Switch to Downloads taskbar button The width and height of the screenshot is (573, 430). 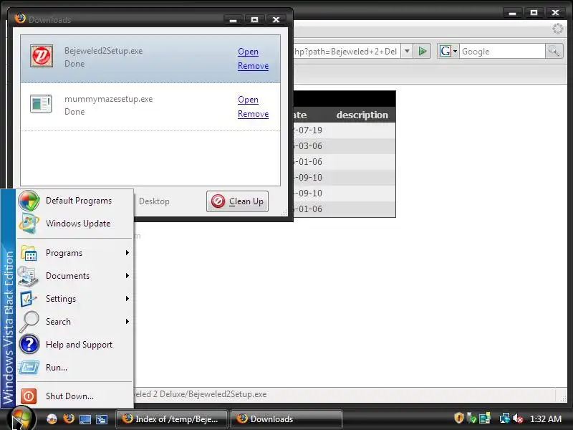pyautogui.click(x=286, y=419)
